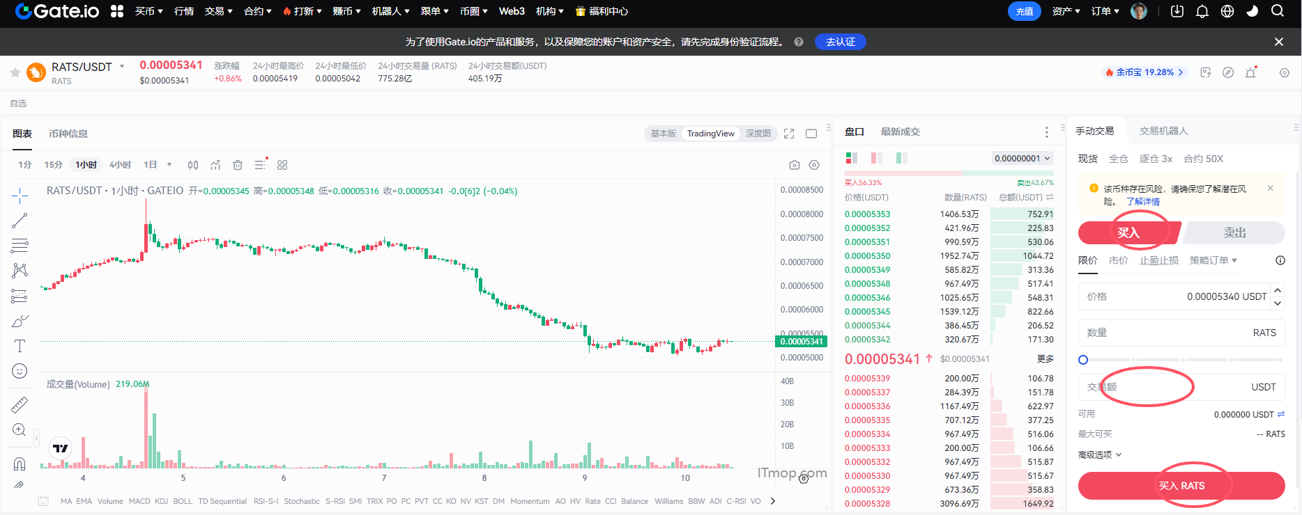Switch to the 币种信息 tab
This screenshot has width=1302, height=515.
tap(68, 134)
